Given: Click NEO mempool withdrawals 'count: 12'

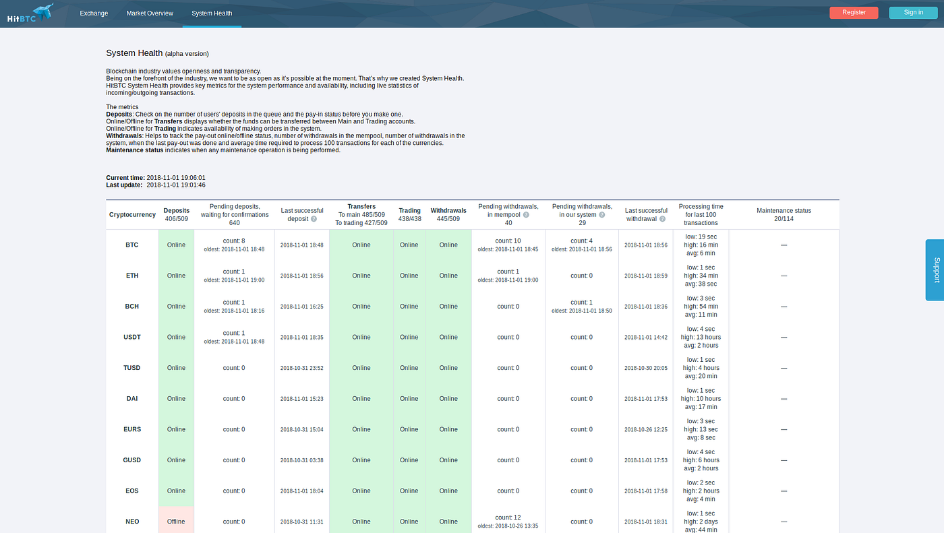Looking at the screenshot, I should tap(508, 518).
